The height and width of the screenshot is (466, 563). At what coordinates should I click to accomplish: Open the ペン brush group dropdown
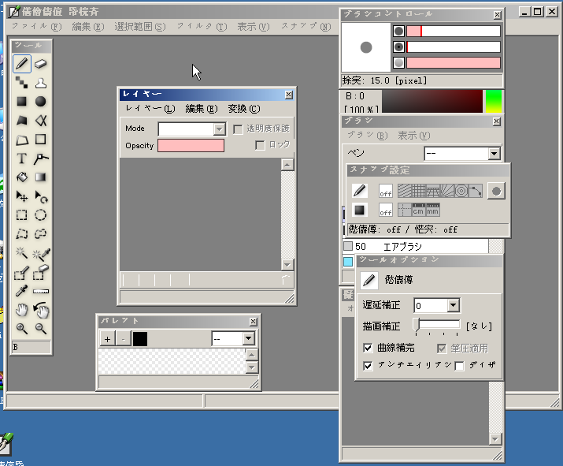pyautogui.click(x=494, y=154)
